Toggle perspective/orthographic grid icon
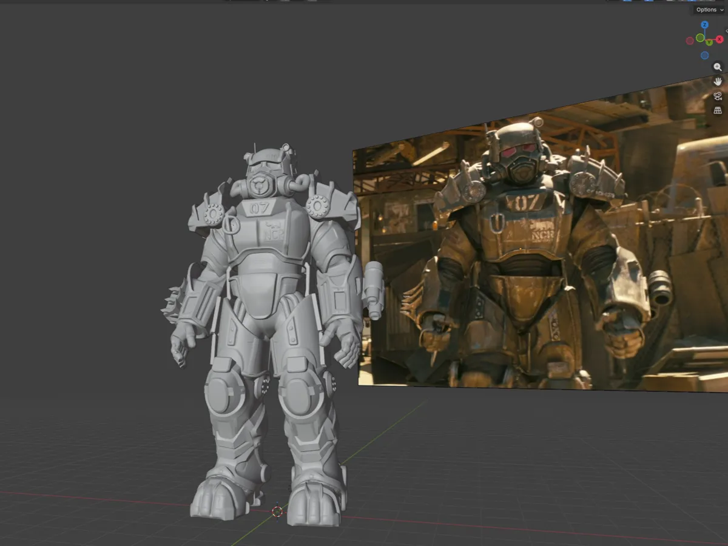The width and height of the screenshot is (728, 546). 718,110
